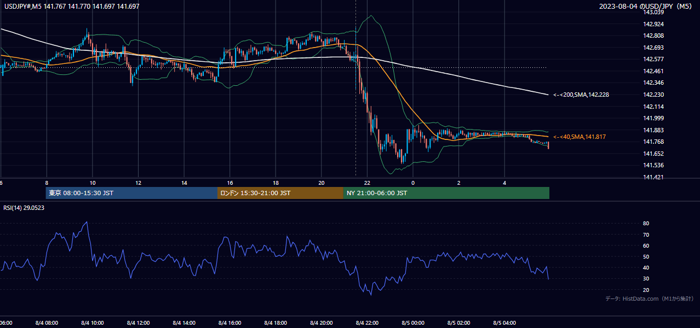Click the HistData.com data source note
This screenshot has width=700, height=328.
coord(650,298)
